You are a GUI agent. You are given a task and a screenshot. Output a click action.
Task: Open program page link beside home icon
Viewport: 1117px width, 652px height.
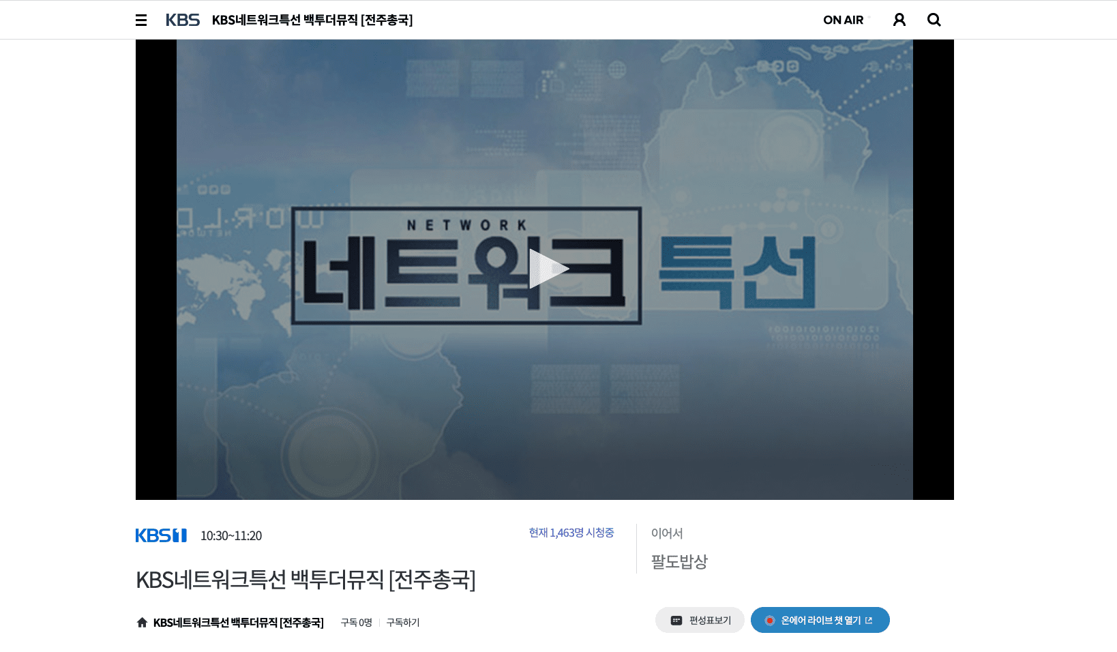click(239, 623)
